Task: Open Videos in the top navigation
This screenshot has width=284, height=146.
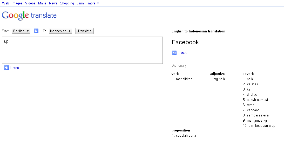Action: (x=30, y=3)
